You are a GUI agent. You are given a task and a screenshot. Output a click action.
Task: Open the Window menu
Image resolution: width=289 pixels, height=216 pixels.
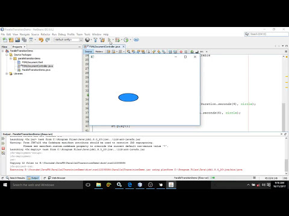pyautogui.click(x=97, y=34)
